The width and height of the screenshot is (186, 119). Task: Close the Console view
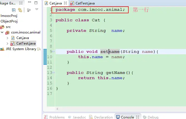coord(138,117)
